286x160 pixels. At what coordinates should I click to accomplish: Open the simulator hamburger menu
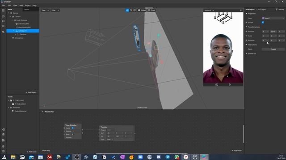241,10
